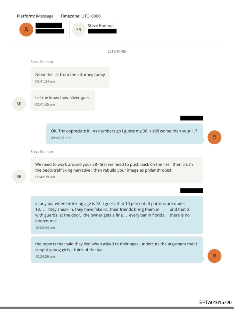This screenshot has height=309, width=234.
Task: Click orange avatar next to the 09:46:21 message
Action: click(214, 137)
